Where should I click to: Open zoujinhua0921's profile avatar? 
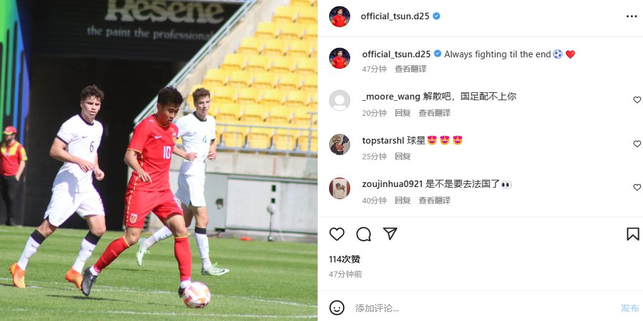339,188
